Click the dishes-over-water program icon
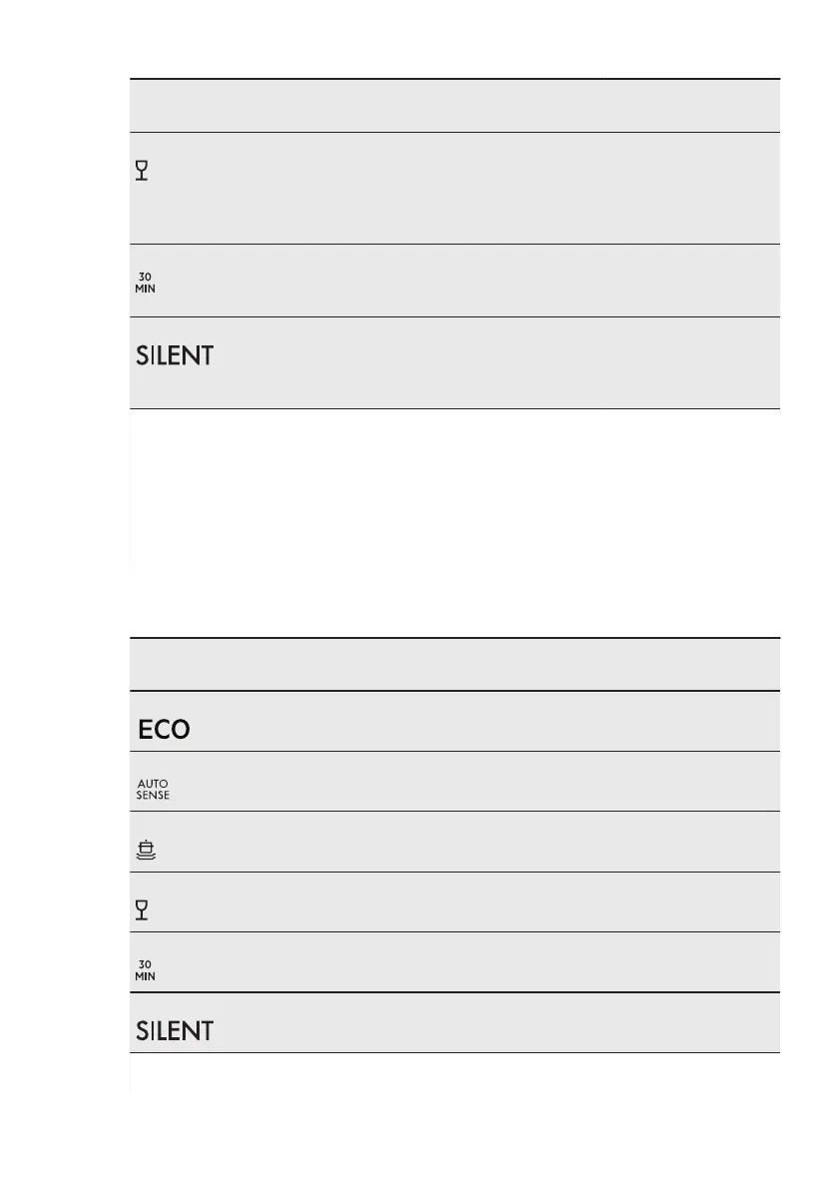The height and width of the screenshot is (1189, 837). [x=147, y=851]
